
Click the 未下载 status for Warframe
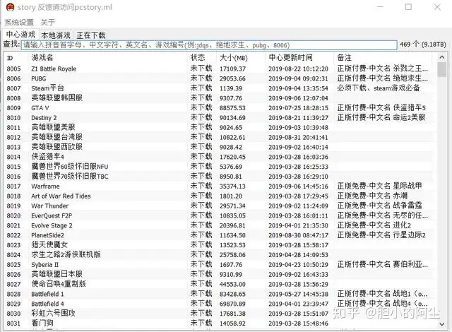click(x=201, y=186)
